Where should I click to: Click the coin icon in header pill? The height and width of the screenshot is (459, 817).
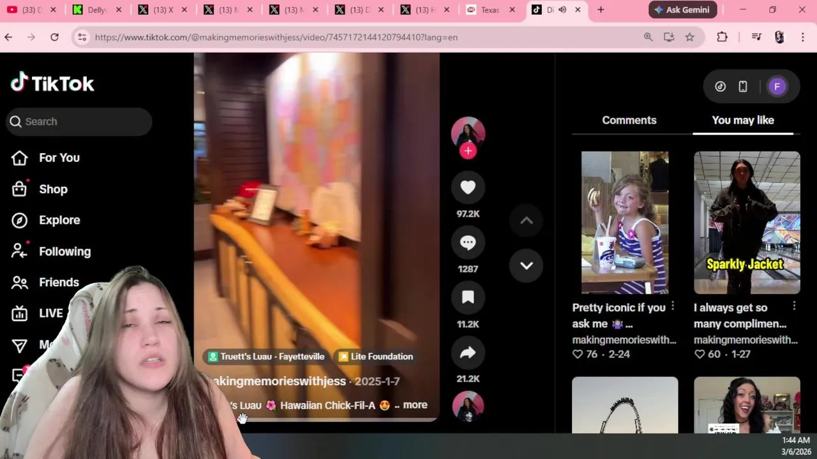[x=720, y=87]
